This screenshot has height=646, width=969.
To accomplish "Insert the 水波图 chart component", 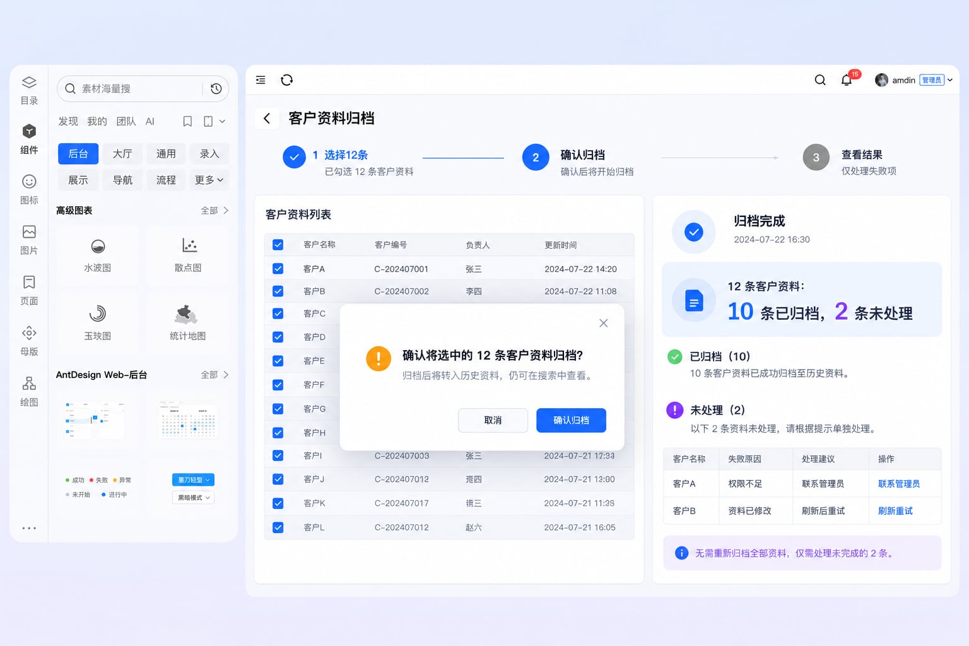I will tap(98, 255).
